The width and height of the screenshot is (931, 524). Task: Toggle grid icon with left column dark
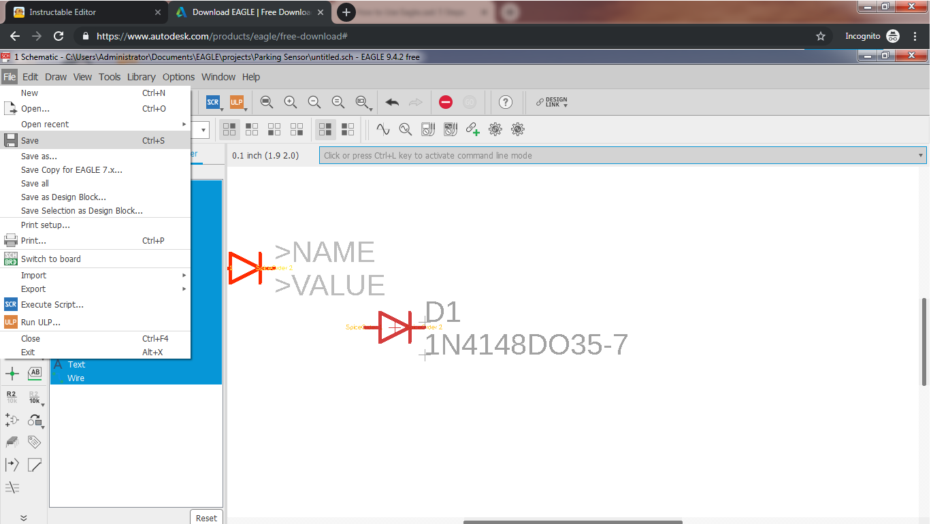point(348,129)
